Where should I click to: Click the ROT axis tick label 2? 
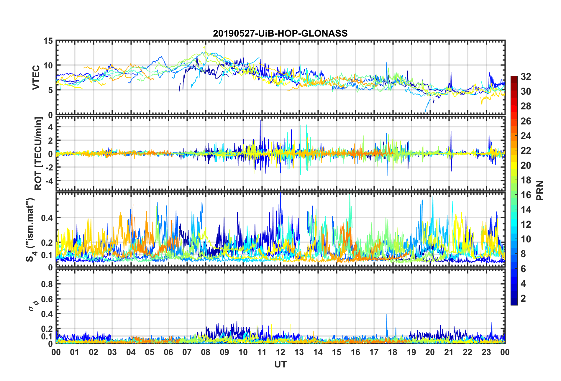pyautogui.click(x=50, y=140)
